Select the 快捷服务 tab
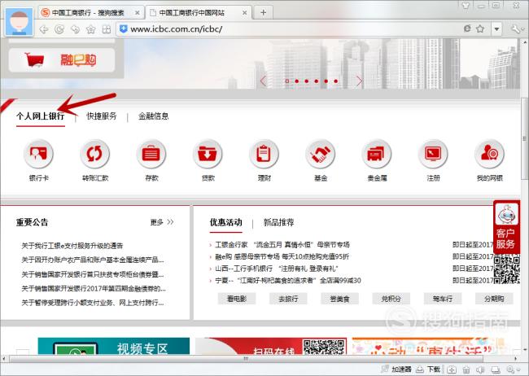The height and width of the screenshot is (376, 529). (x=102, y=116)
